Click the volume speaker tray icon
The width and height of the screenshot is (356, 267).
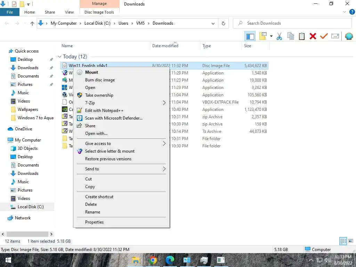pos(327,260)
